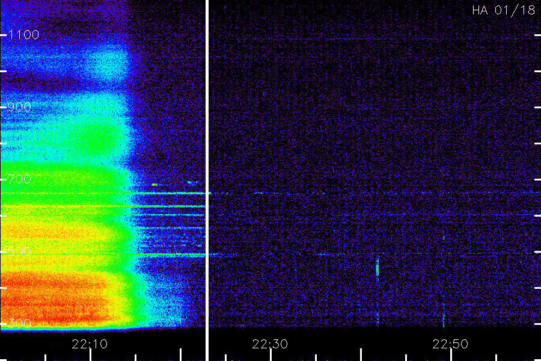Click the 700 frequency axis label
The width and height of the screenshot is (541, 361).
click(x=19, y=179)
